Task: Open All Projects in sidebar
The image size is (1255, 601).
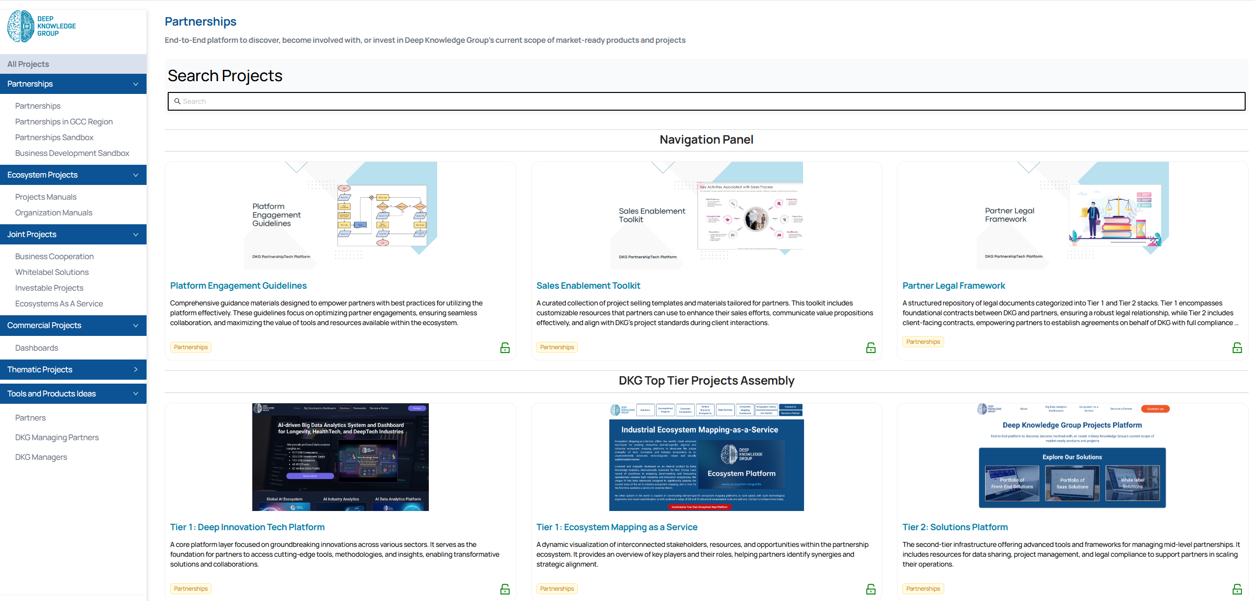Action: (x=28, y=64)
